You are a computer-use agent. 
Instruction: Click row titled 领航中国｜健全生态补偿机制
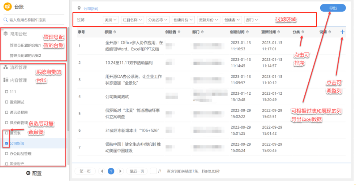[211, 148]
